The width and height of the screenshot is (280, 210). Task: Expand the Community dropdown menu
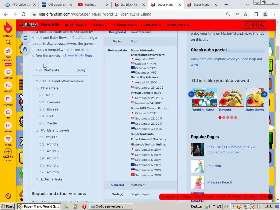coord(178,25)
